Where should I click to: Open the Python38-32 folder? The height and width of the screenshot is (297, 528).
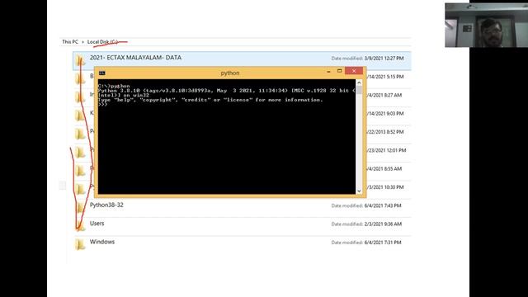click(x=106, y=205)
